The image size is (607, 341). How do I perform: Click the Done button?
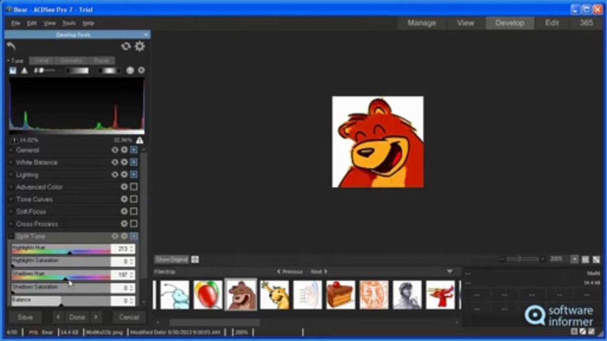coord(77,317)
